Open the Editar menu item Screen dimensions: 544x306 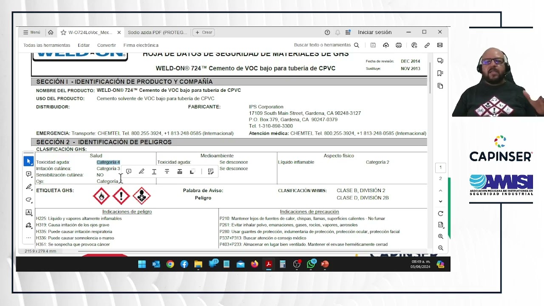[84, 45]
